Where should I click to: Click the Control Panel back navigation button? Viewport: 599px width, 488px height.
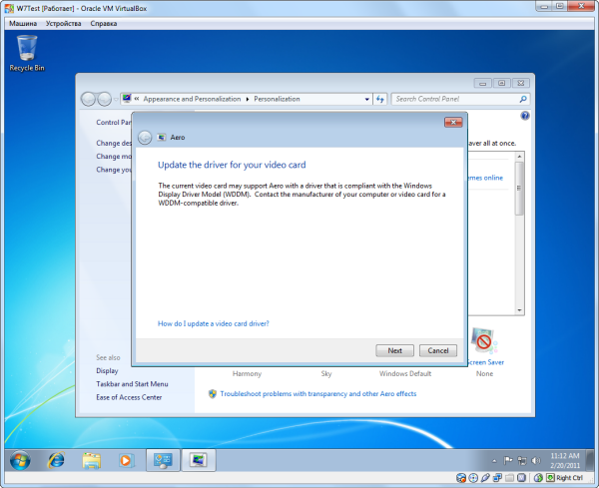pos(88,99)
